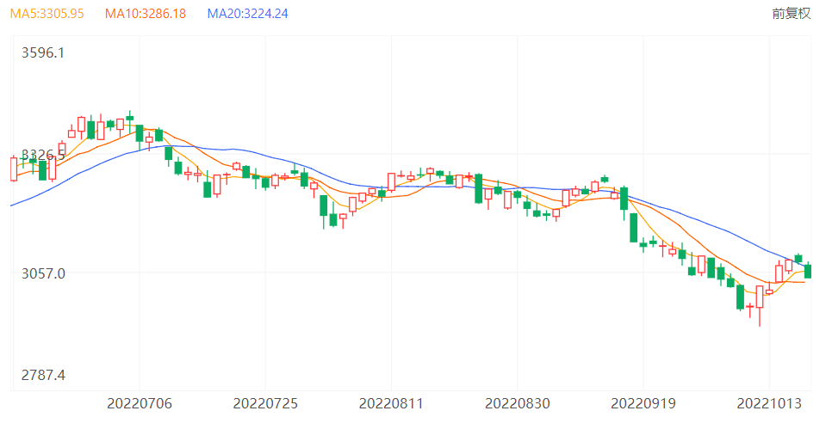Click the MA10:3286.18 indicator label
The width and height of the screenshot is (832, 423).
click(x=146, y=14)
